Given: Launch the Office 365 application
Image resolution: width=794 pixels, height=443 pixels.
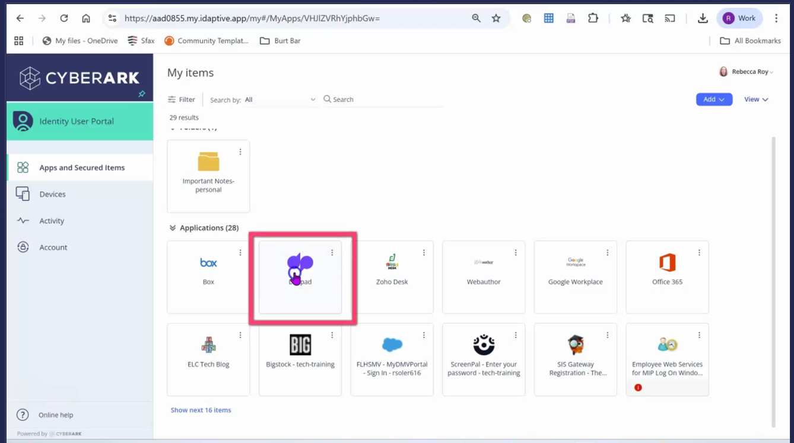Looking at the screenshot, I should tap(668, 277).
